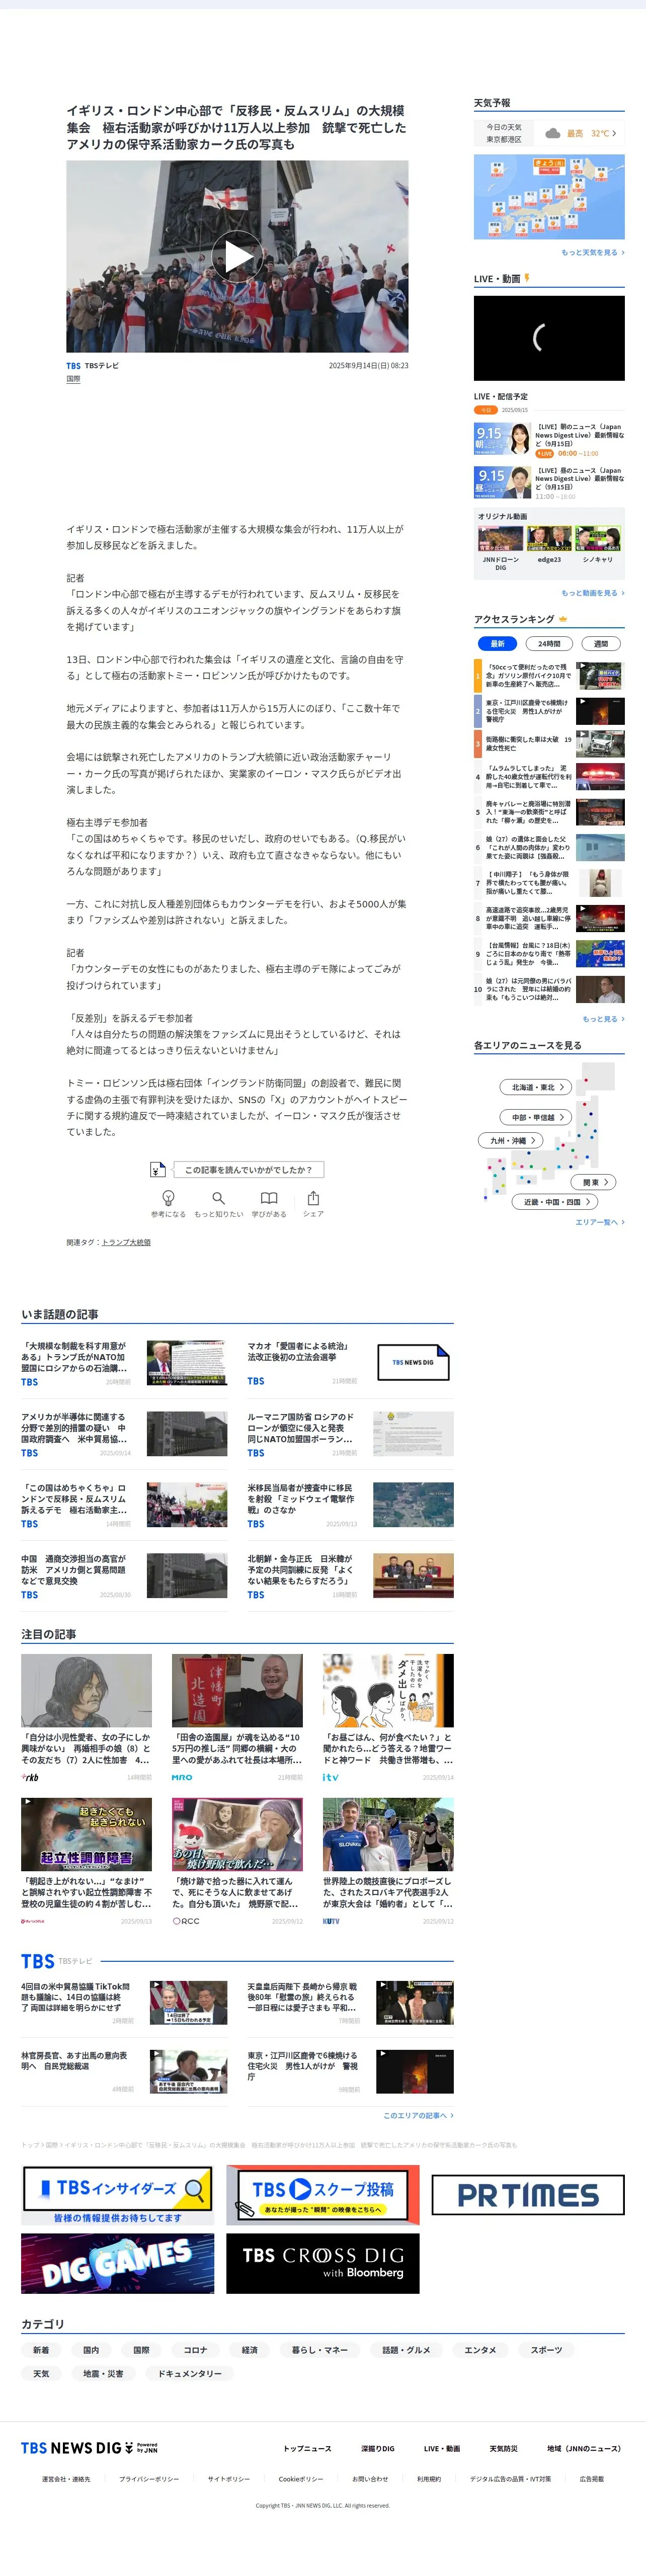The width and height of the screenshot is (646, 2576).
Task: Open the お問い合わせ footer link
Action: point(370,2479)
